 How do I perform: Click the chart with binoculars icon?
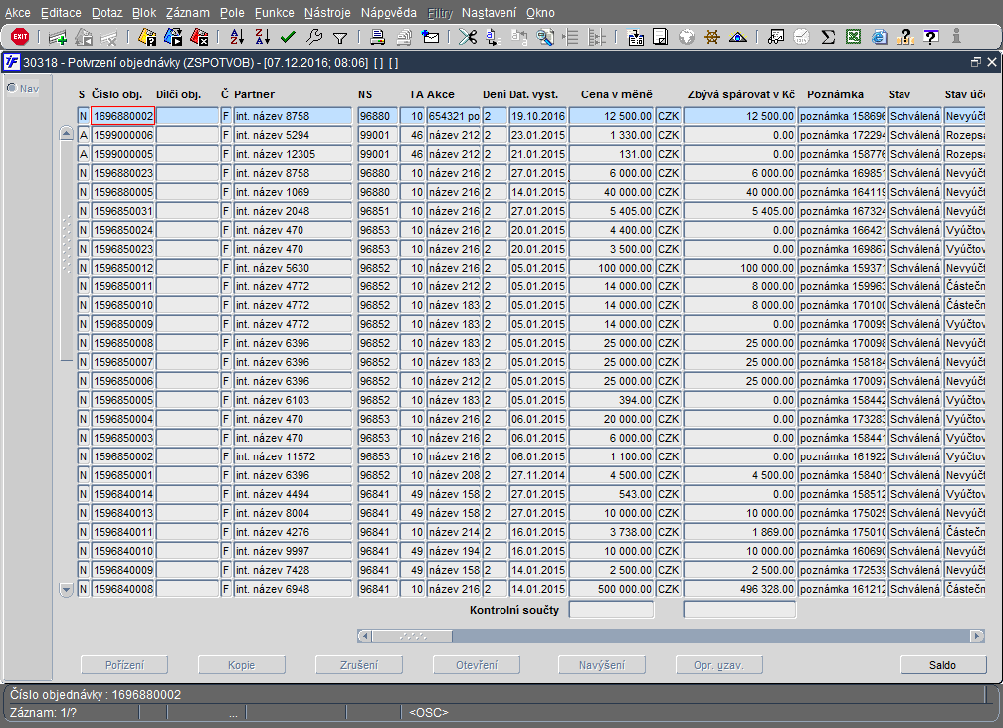[x=776, y=37]
